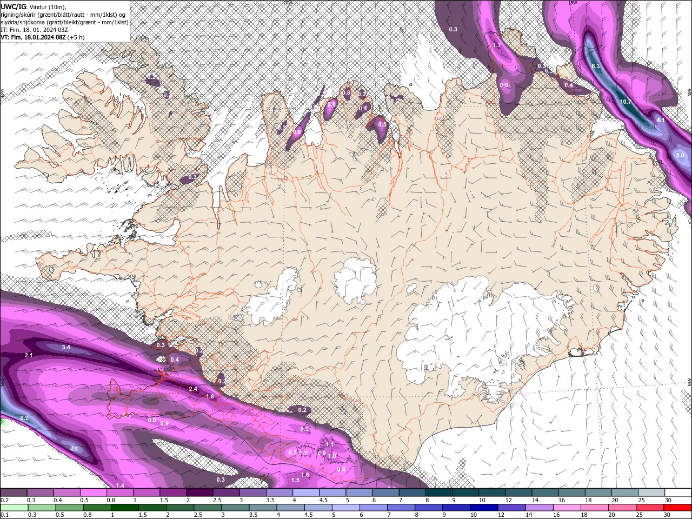Image resolution: width=692 pixels, height=519 pixels.
Task: Select the 2.1 precipitation value label
Action: tap(29, 355)
